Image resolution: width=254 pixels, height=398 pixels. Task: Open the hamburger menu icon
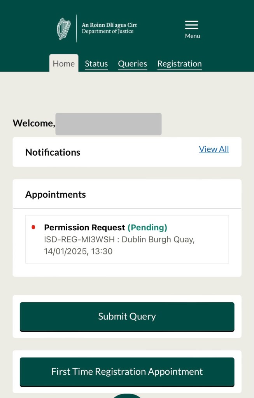click(191, 25)
